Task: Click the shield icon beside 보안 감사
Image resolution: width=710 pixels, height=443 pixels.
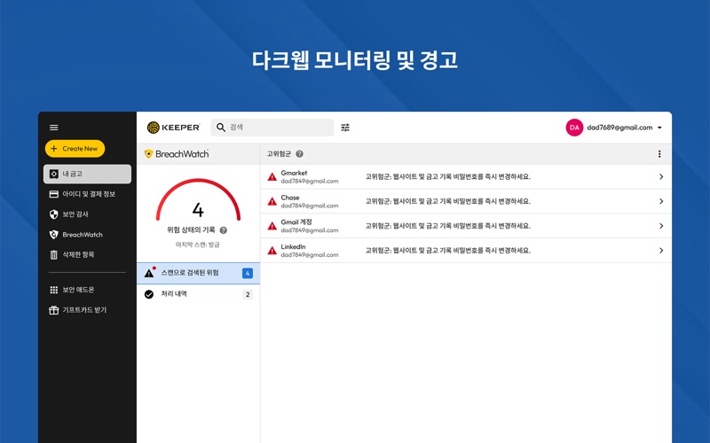Action: point(54,214)
